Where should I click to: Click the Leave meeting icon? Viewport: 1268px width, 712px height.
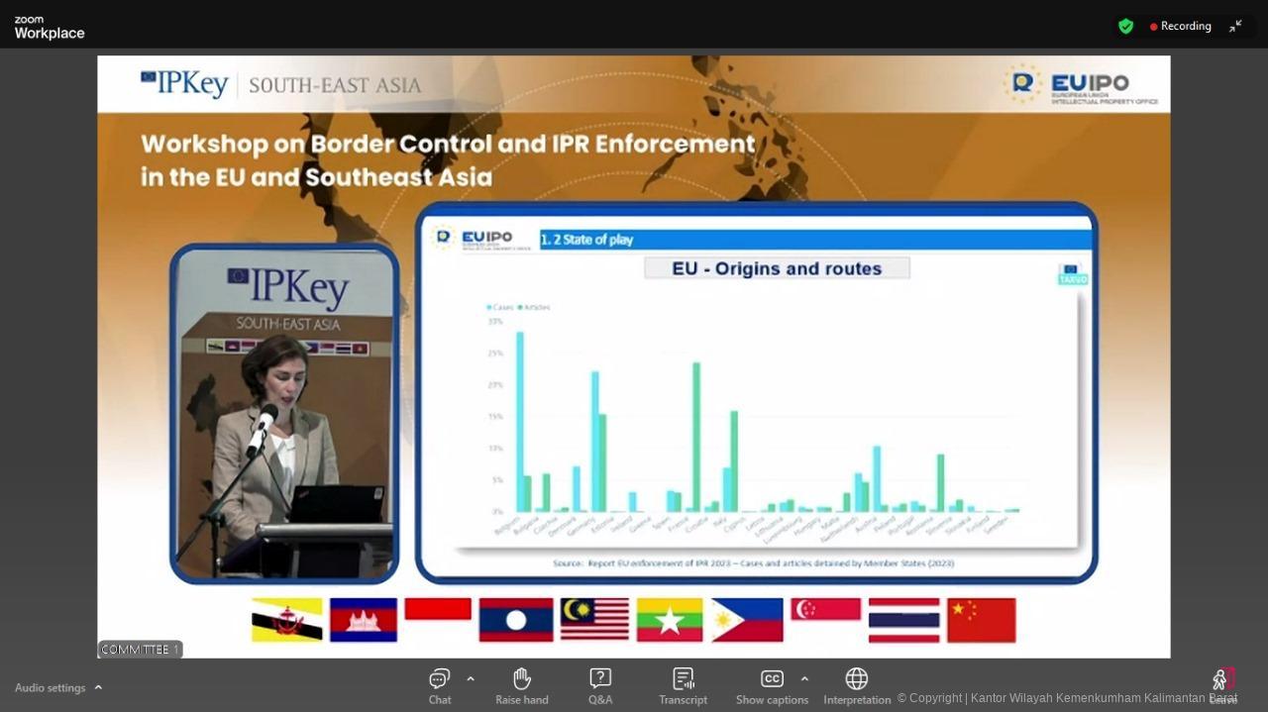pos(1222,683)
